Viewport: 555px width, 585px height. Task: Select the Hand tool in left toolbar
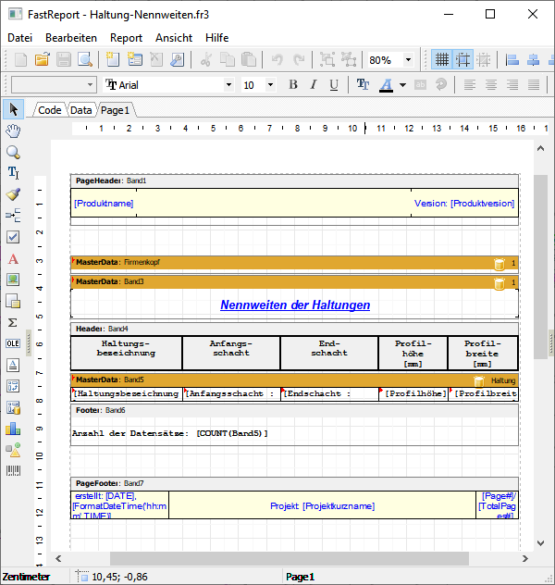[13, 131]
